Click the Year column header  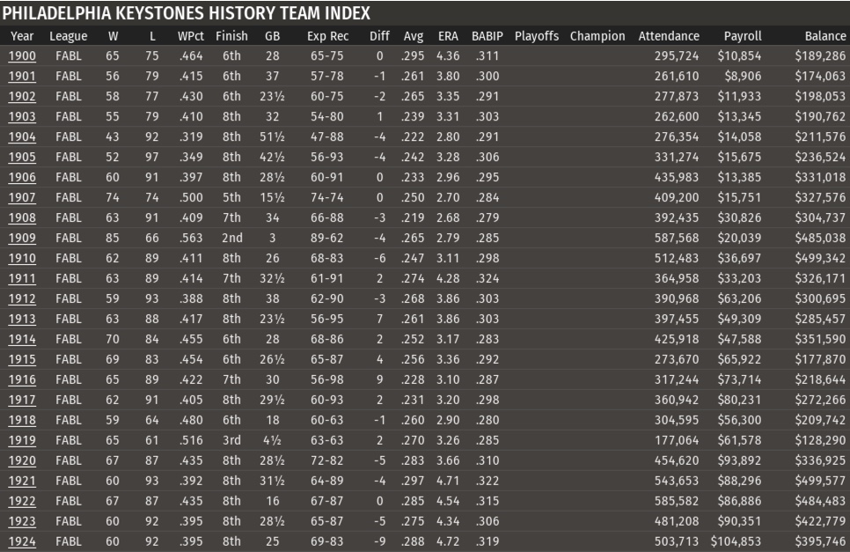tap(22, 36)
